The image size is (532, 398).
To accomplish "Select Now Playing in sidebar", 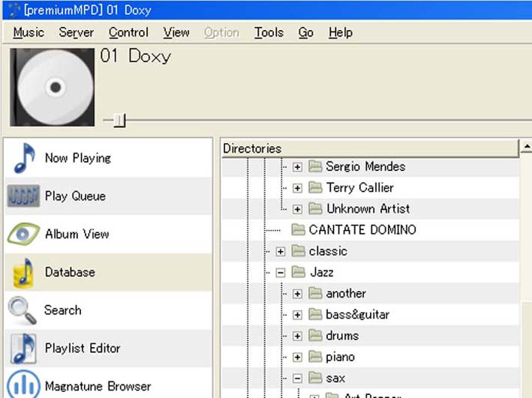I will [x=108, y=158].
